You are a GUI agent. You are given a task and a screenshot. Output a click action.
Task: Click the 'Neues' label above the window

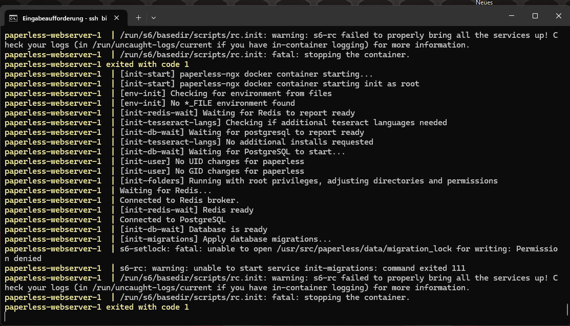tap(483, 3)
